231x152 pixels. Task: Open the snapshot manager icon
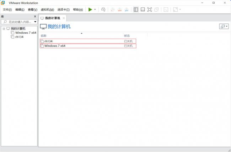127,10
